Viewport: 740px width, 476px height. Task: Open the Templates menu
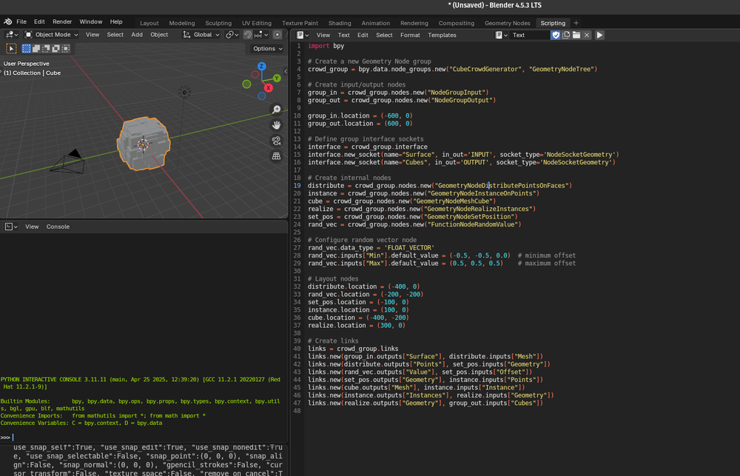[x=441, y=35]
